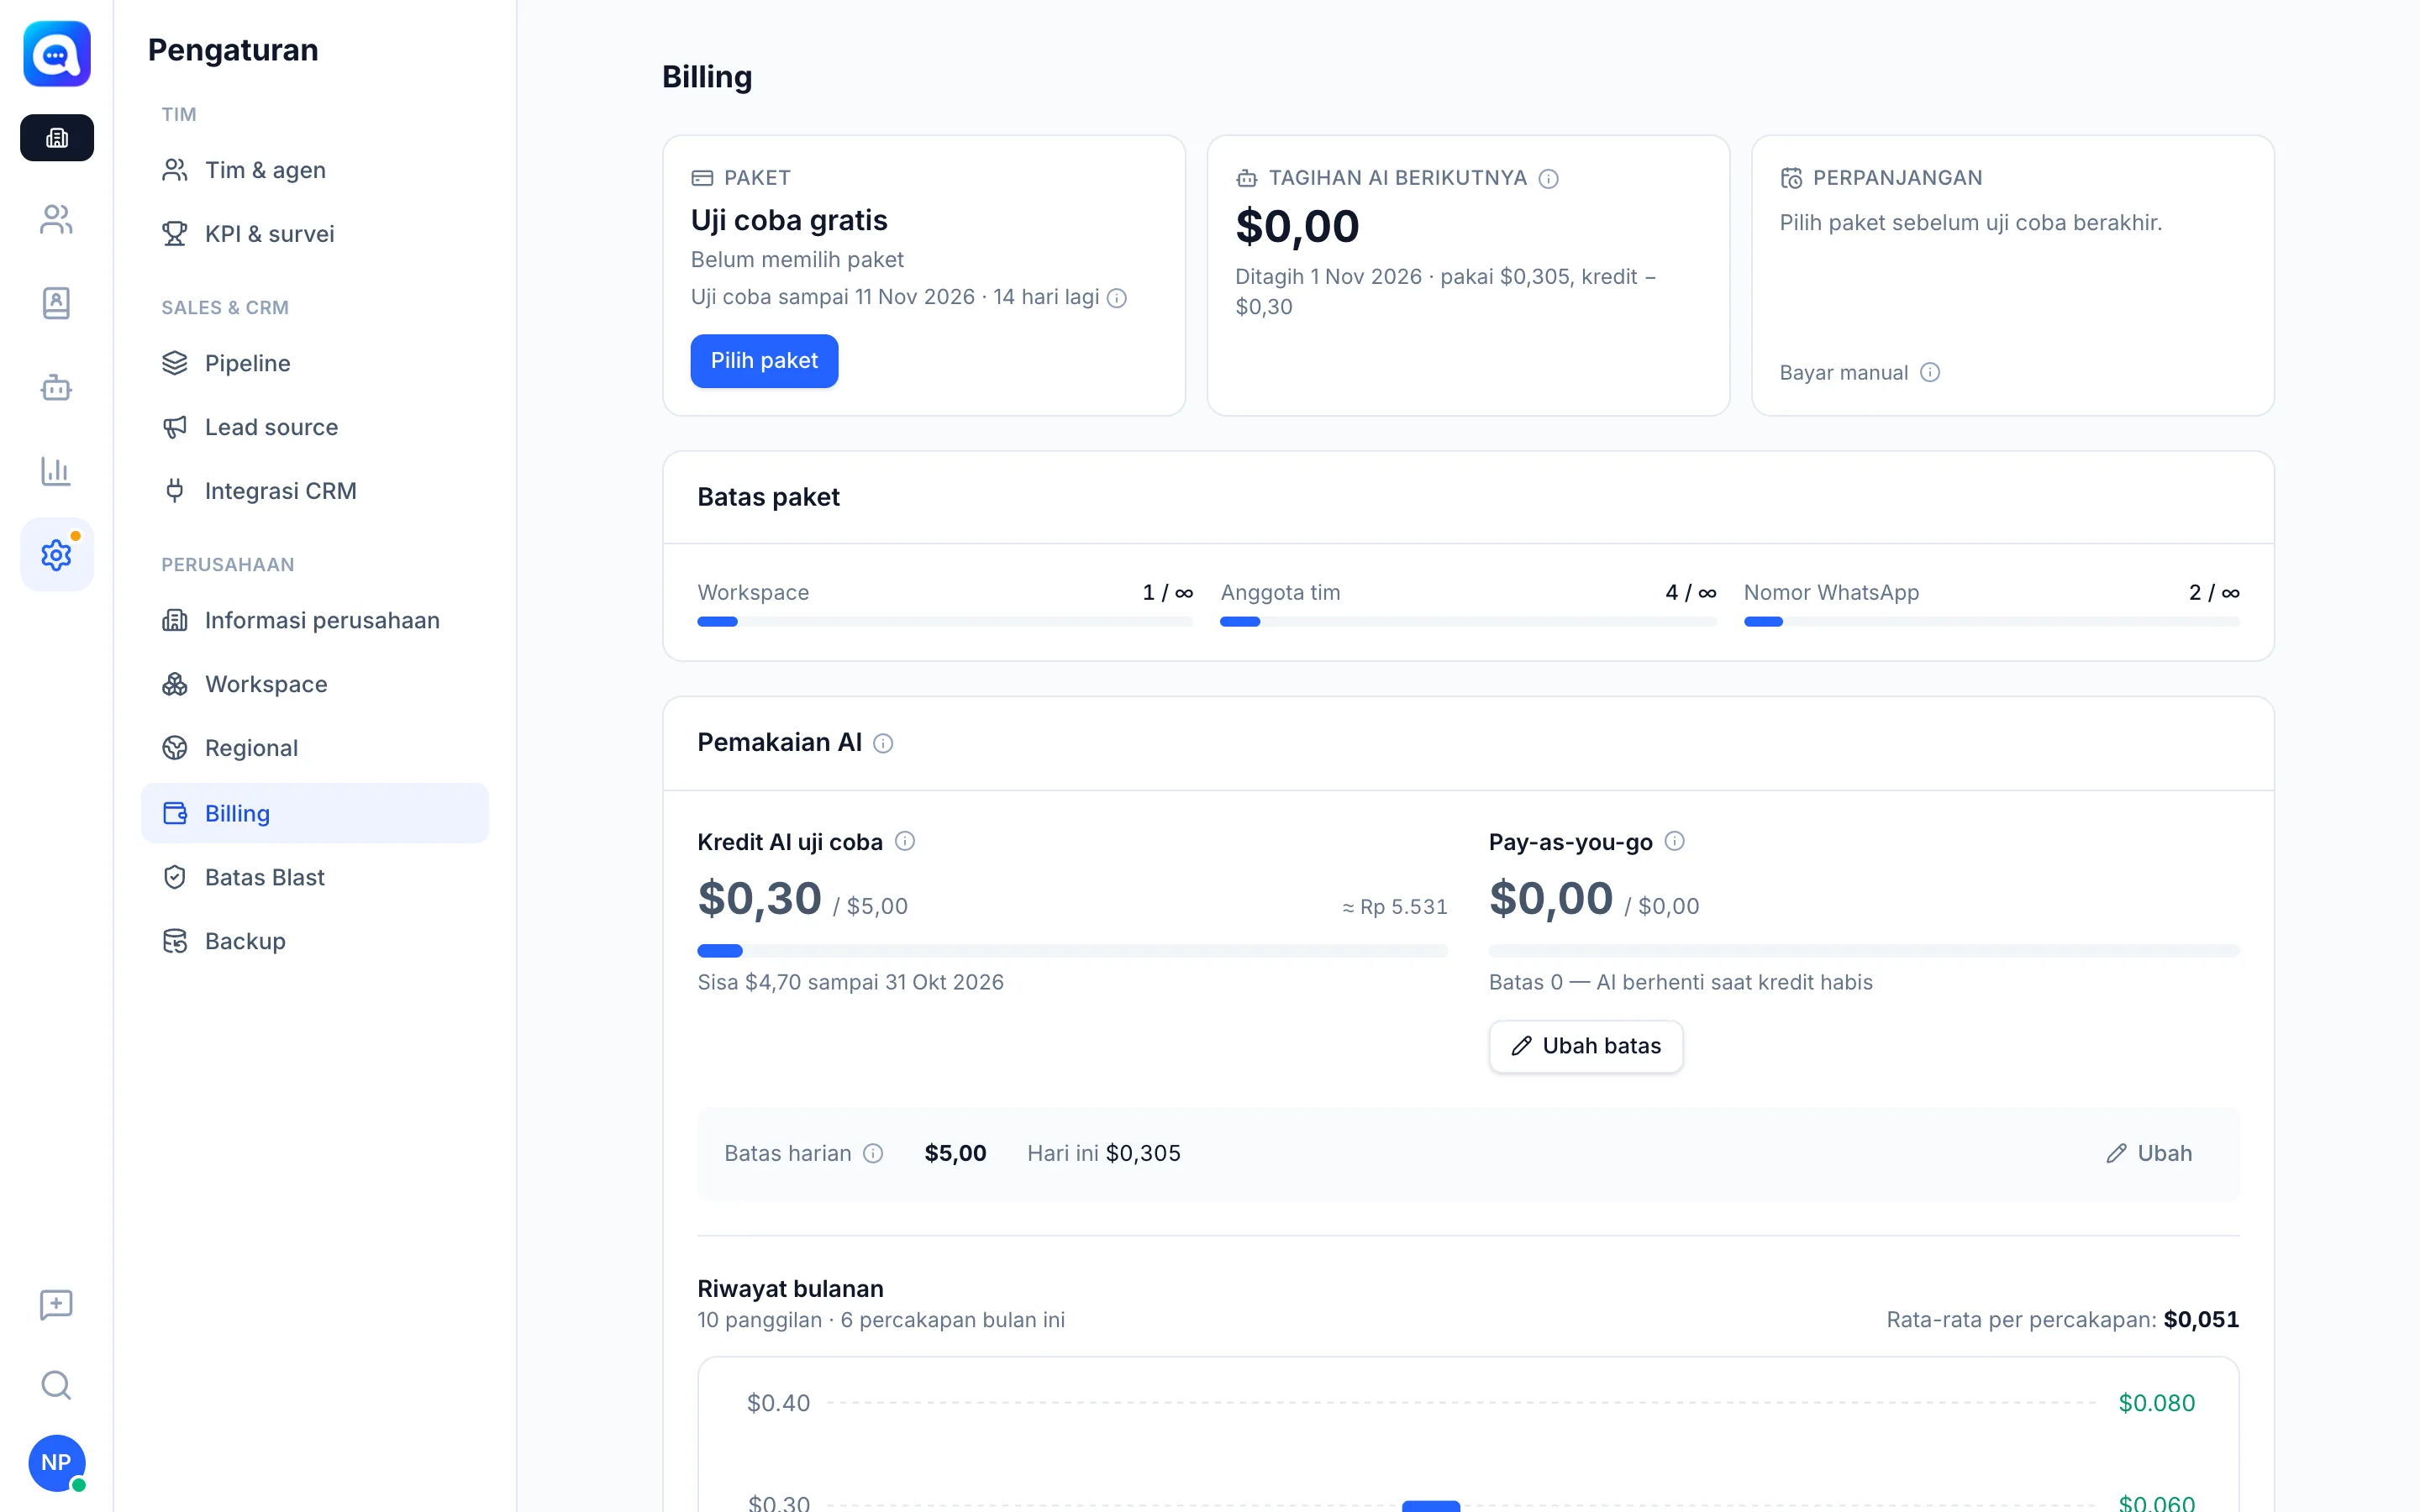Click the Nomor WhatsApp usage bar

pyautogui.click(x=1991, y=622)
